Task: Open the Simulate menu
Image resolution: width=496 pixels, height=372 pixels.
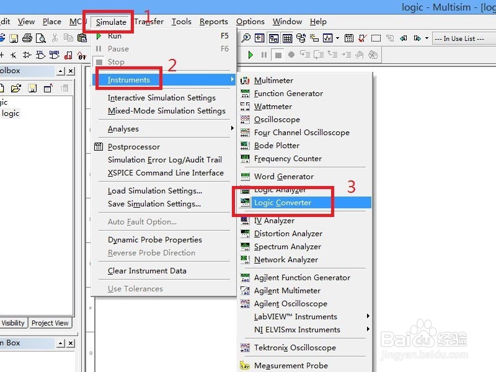Action: click(x=111, y=22)
